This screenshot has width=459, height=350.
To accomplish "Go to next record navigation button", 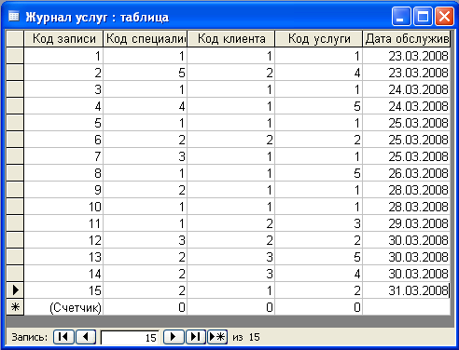I will click(174, 337).
